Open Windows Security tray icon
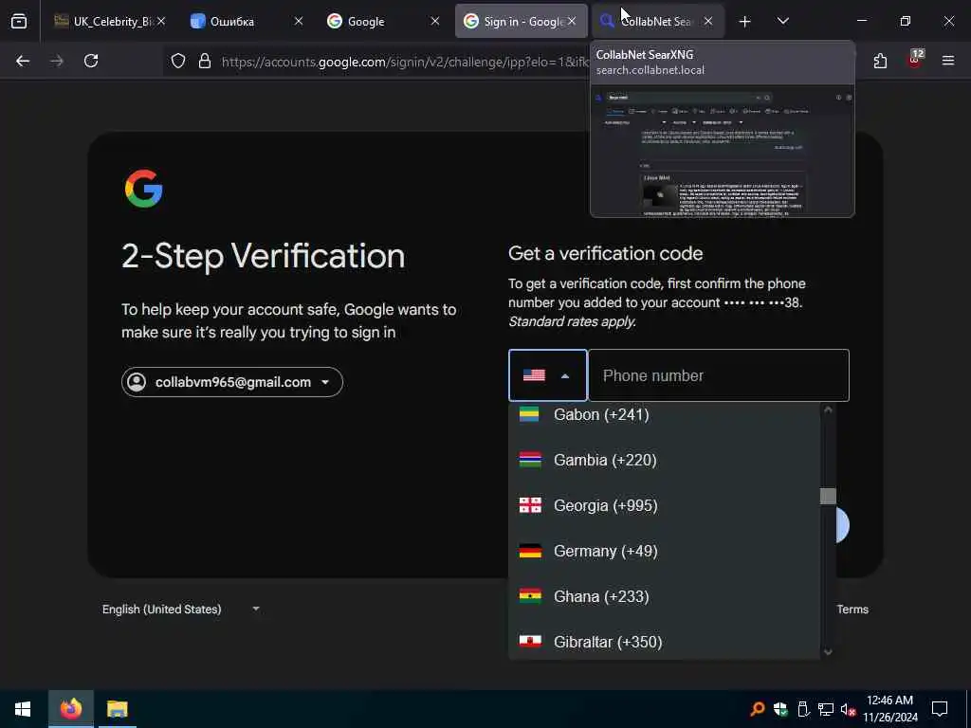The image size is (971, 728). [780, 709]
